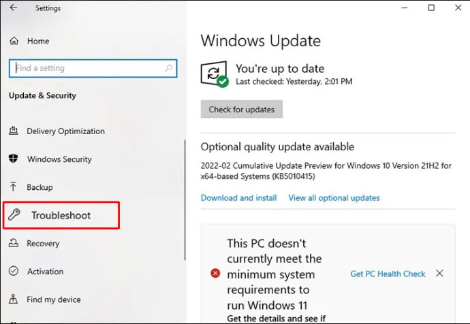Viewport: 470px width, 324px height.
Task: Click the Download and install link
Action: (x=239, y=198)
